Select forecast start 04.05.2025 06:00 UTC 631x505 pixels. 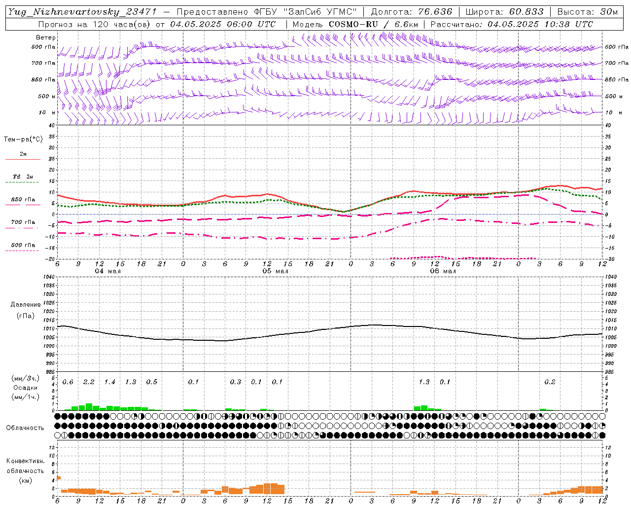[x=223, y=24]
